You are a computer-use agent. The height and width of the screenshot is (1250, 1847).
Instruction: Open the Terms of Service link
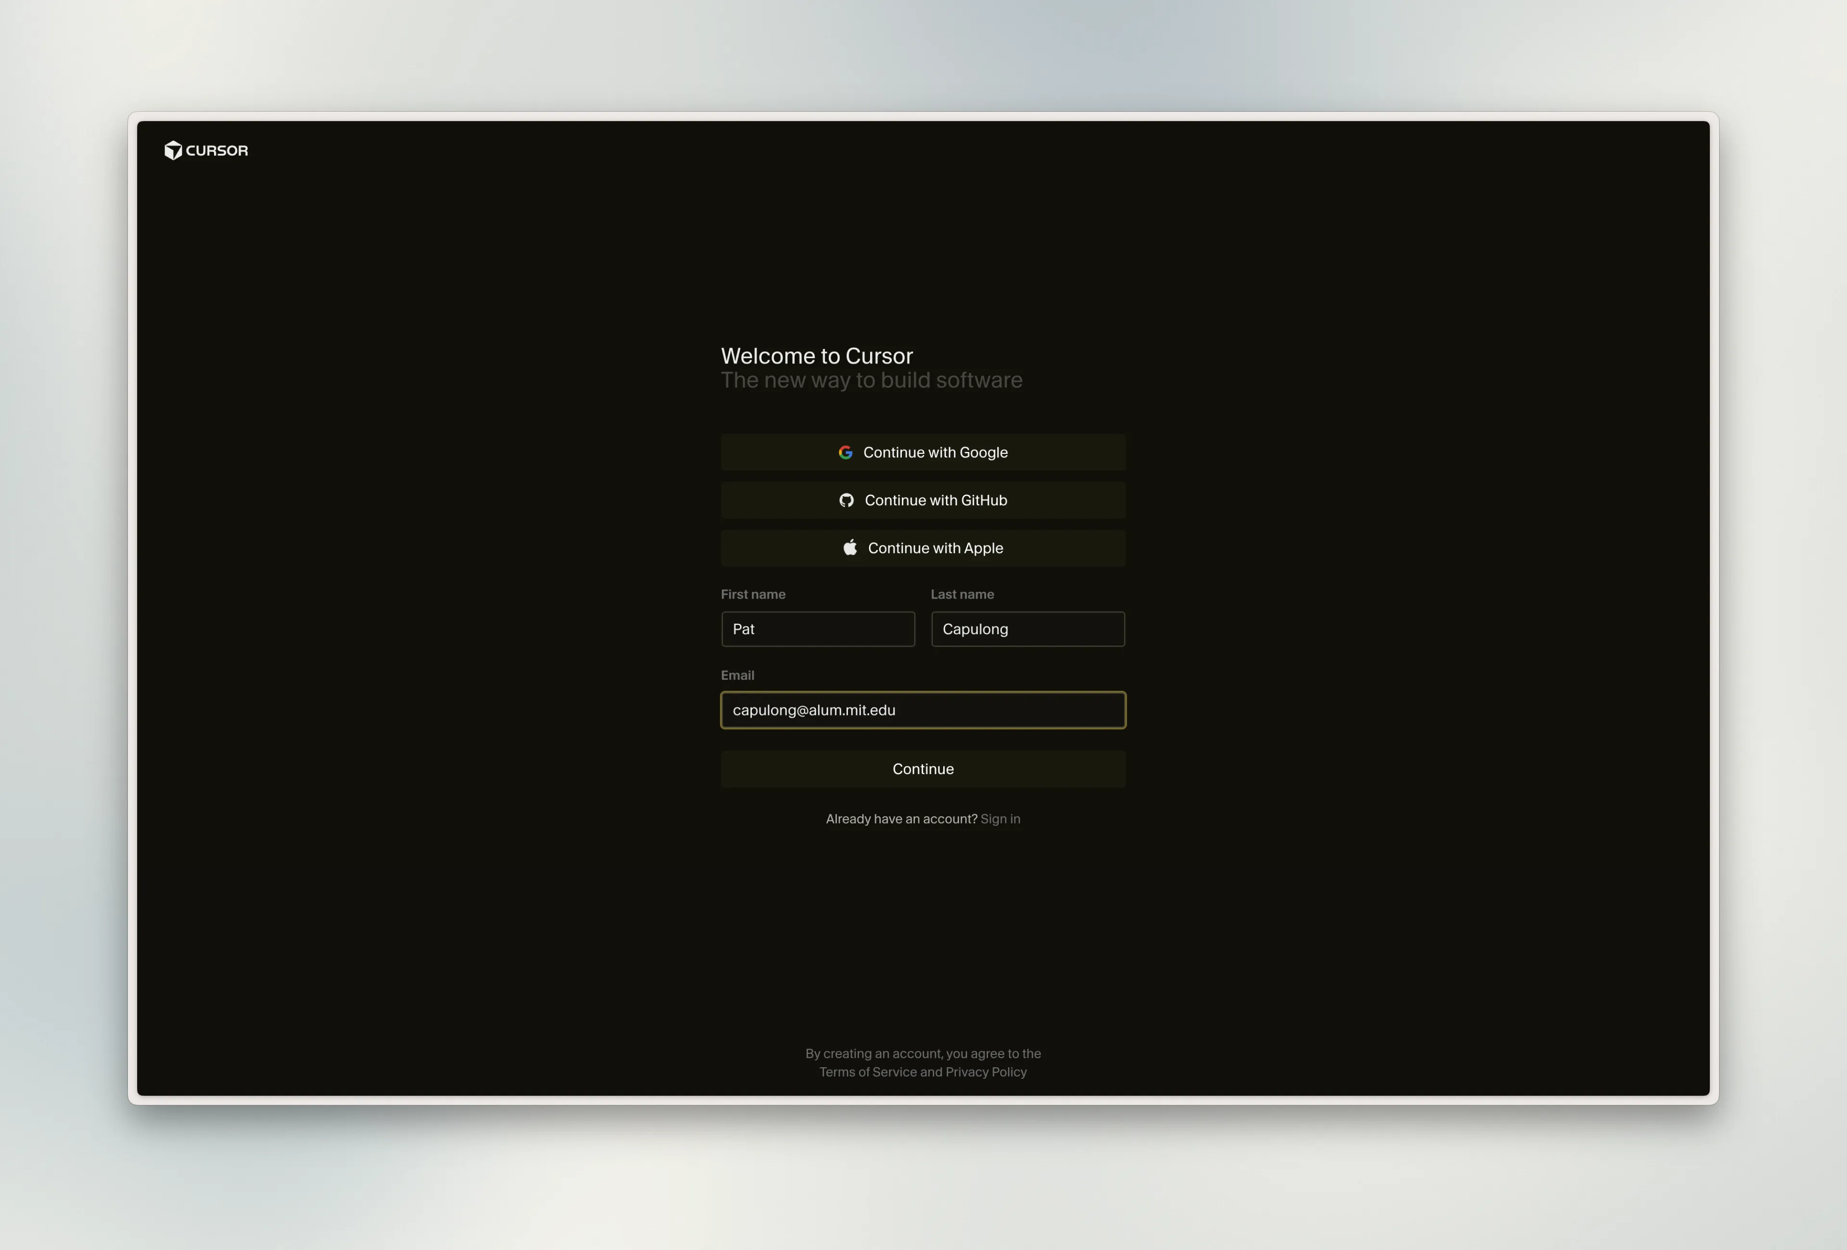(868, 1072)
